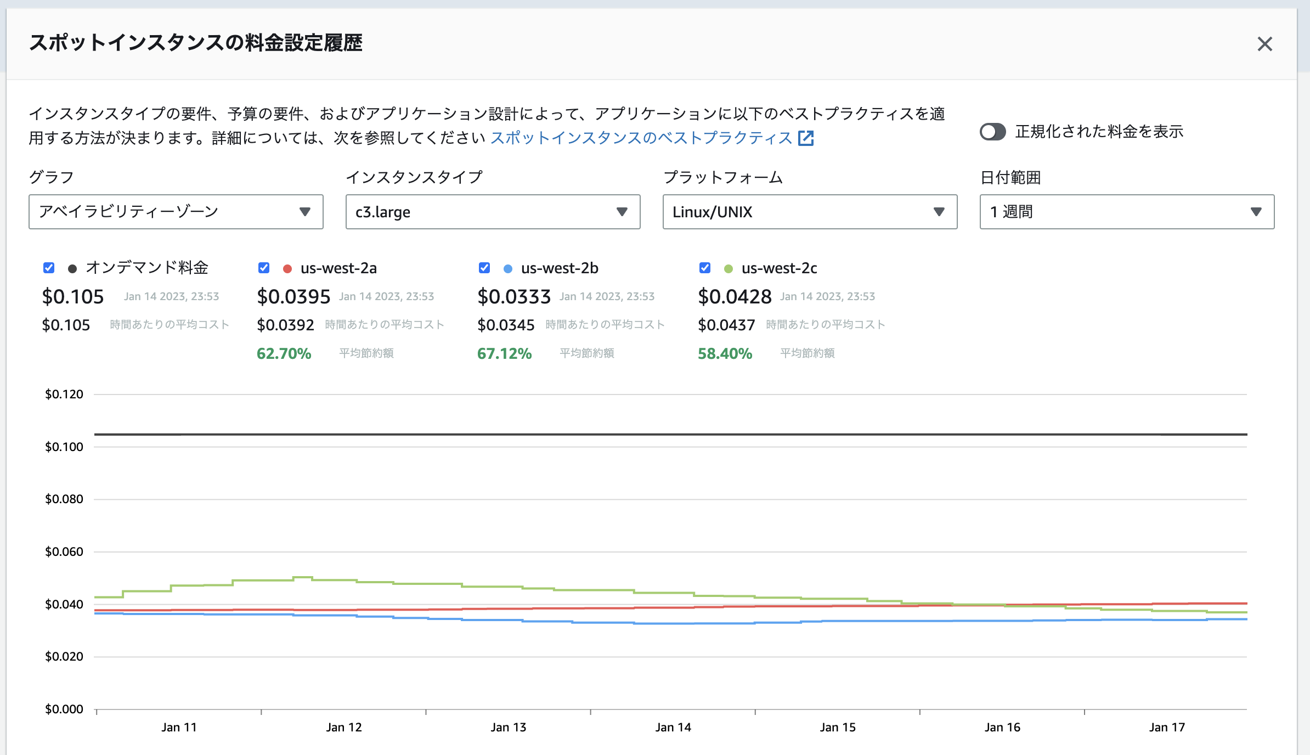The image size is (1310, 755).
Task: Open スポットインスタンスのベストプラクティス link
Action: [641, 138]
